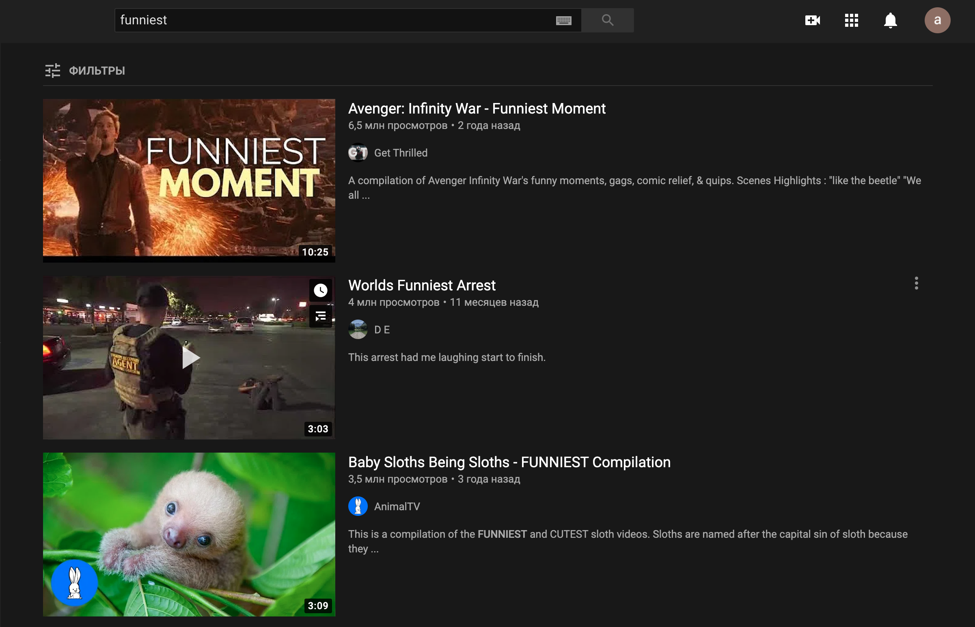This screenshot has width=975, height=627.
Task: Open the user account avatar icon
Action: tap(937, 20)
